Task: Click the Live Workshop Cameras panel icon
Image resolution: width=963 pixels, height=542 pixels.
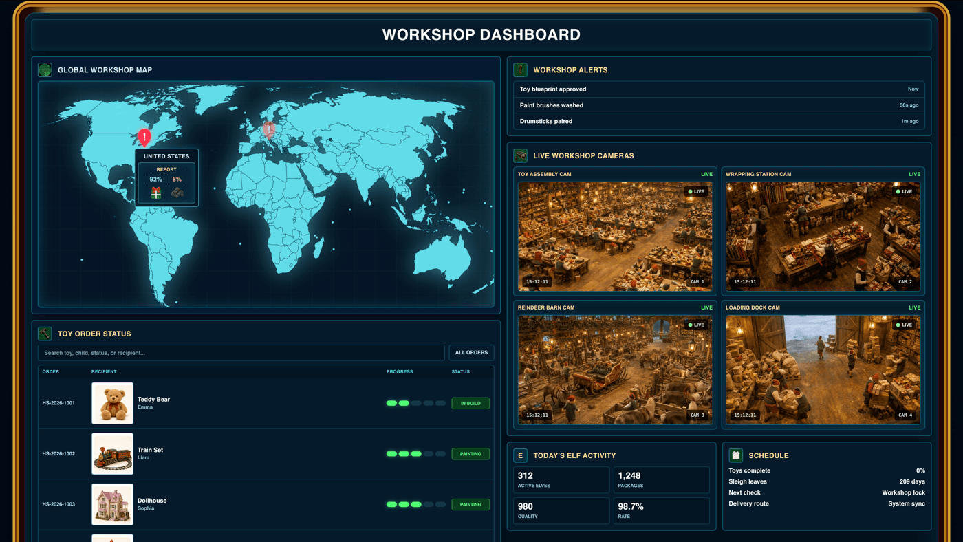Action: click(x=521, y=155)
